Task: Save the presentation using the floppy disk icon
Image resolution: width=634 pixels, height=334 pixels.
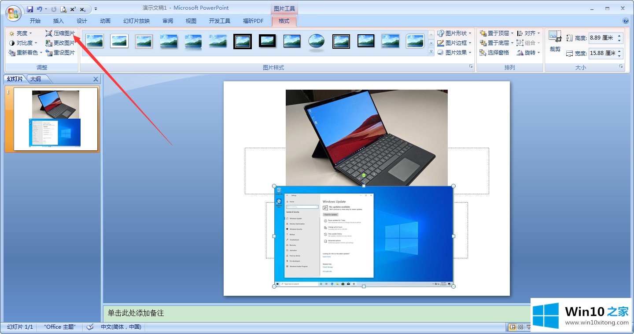Action: click(30, 9)
